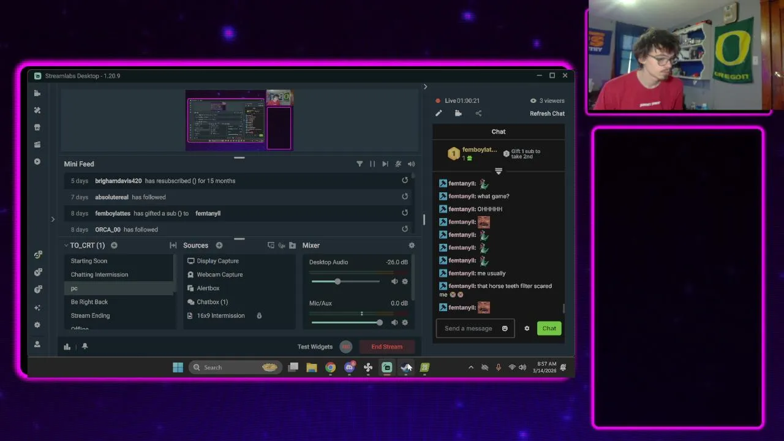The height and width of the screenshot is (441, 784).
Task: Mute the Mic/Aux channel
Action: click(394, 322)
